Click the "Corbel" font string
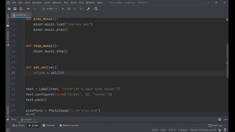The height and width of the screenshot is (132, 235). [x=73, y=95]
